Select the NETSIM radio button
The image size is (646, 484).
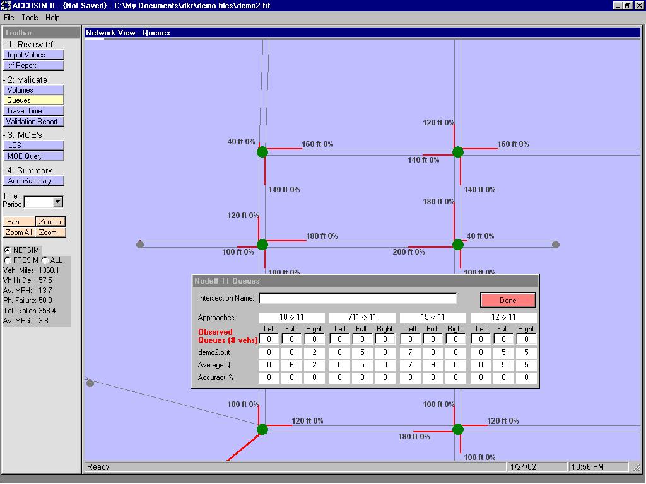8,250
